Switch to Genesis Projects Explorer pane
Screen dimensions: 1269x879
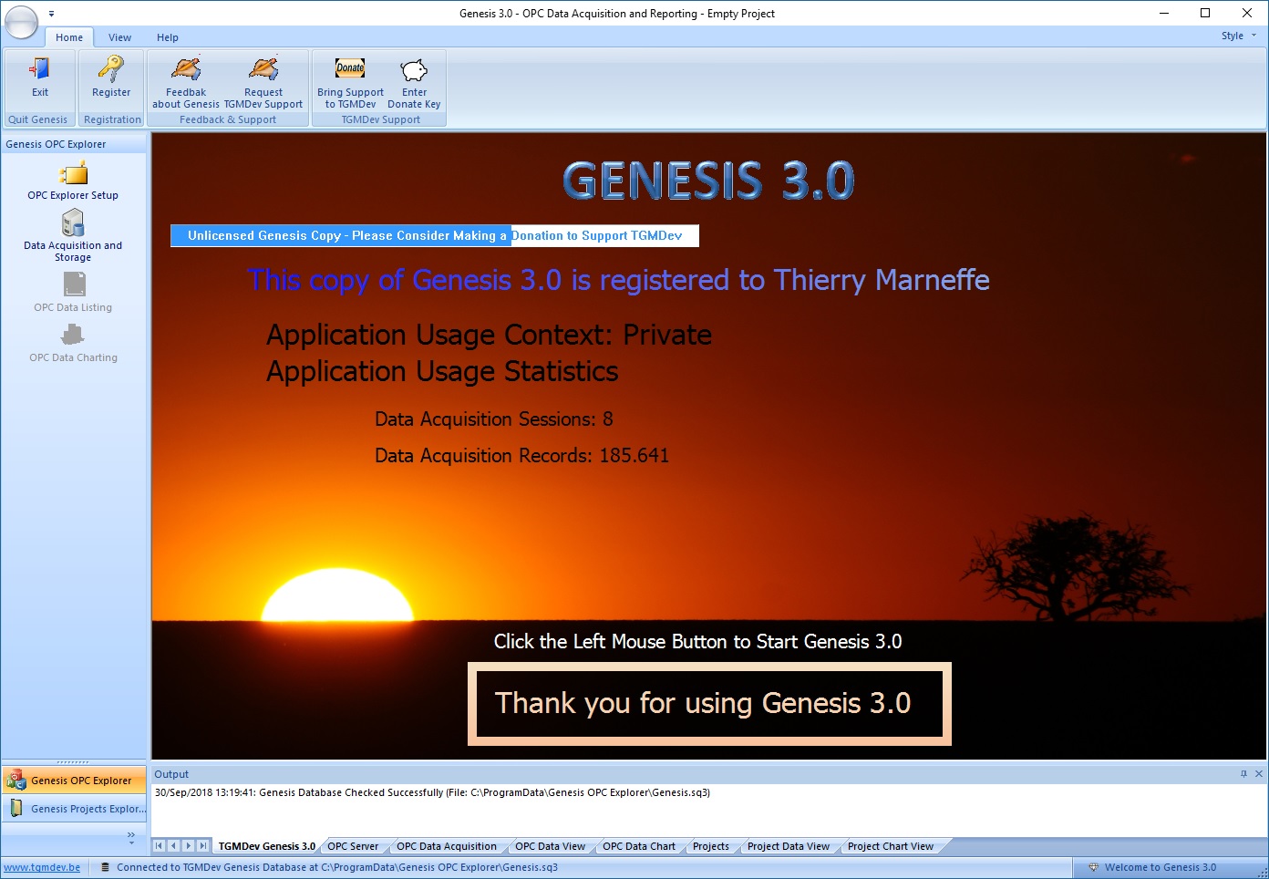point(74,809)
